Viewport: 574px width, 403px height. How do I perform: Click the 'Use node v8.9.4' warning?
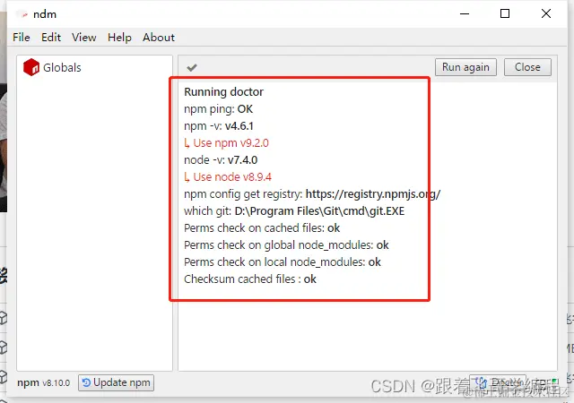click(x=228, y=177)
